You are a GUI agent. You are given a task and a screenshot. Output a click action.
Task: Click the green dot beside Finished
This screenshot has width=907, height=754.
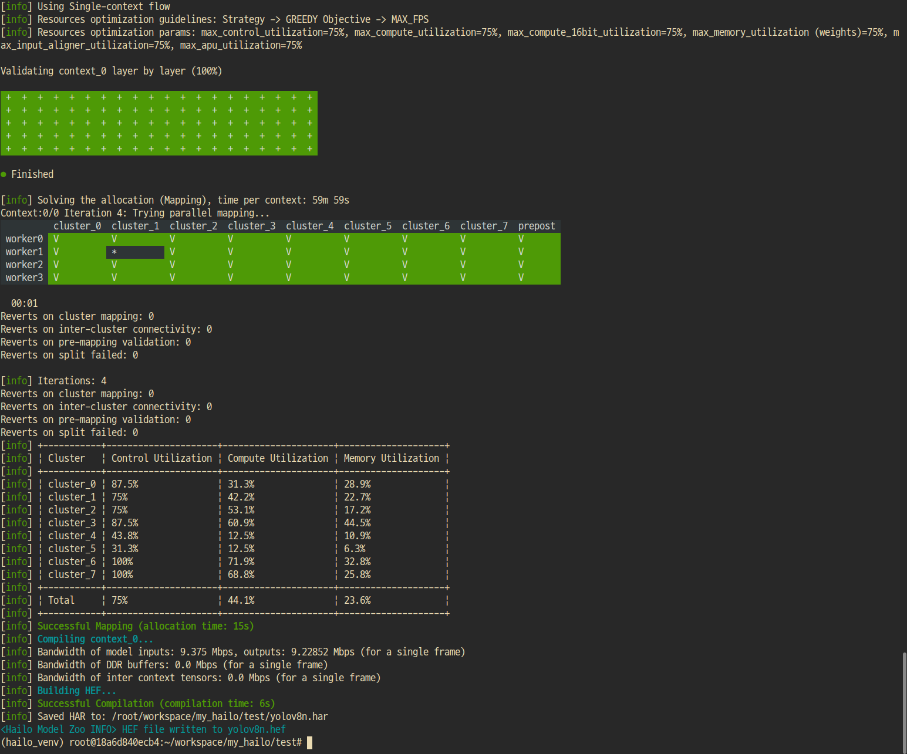point(4,174)
